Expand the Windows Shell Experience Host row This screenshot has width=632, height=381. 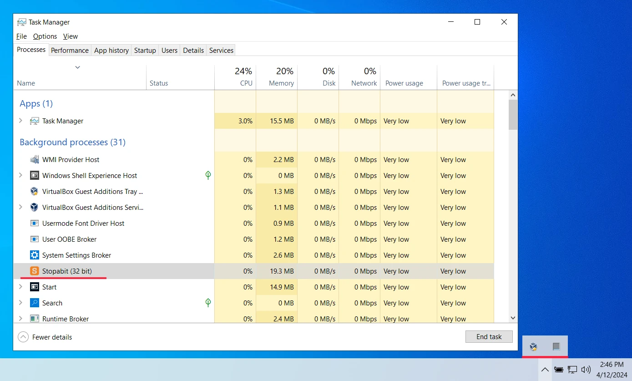20,176
